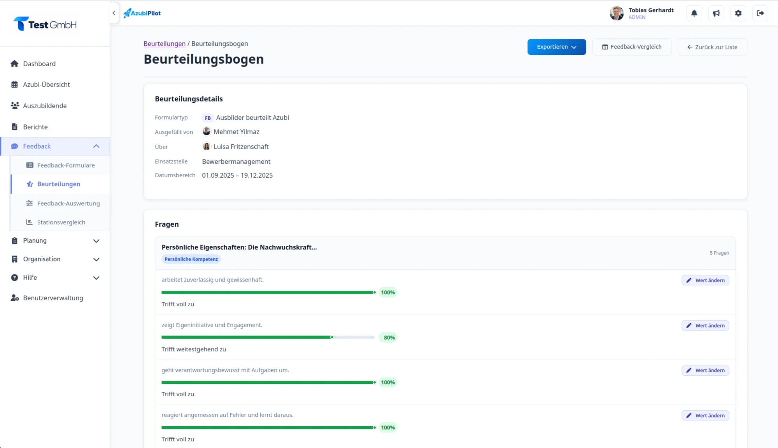This screenshot has width=778, height=448.
Task: Click the logout icon in header
Action: [x=760, y=13]
